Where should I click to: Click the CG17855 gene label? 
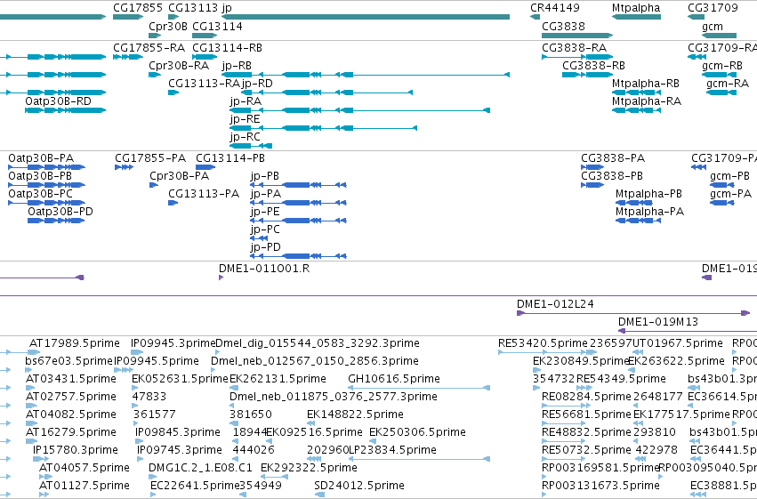pyautogui.click(x=138, y=8)
